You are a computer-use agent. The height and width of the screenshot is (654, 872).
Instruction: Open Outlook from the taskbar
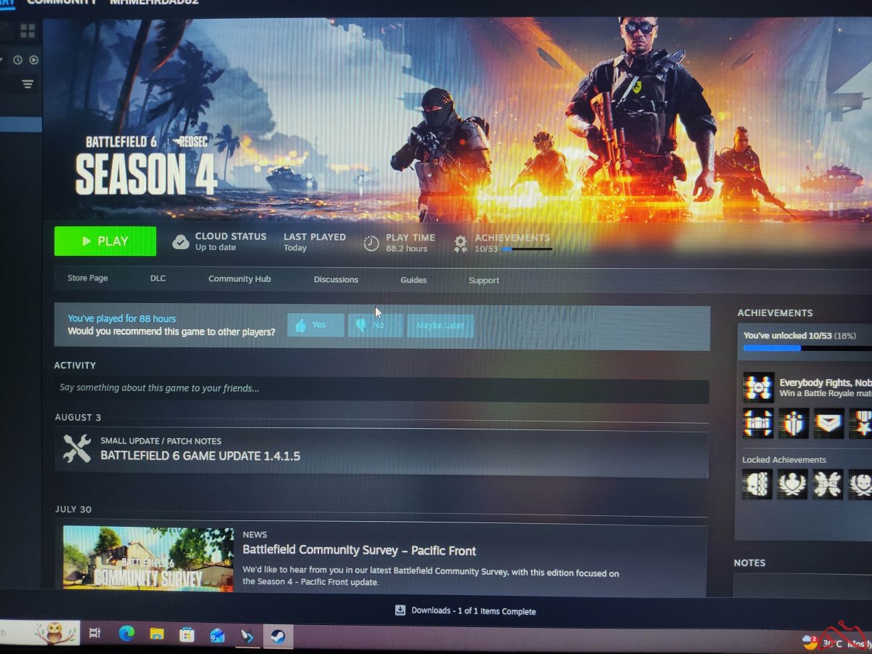click(x=217, y=635)
